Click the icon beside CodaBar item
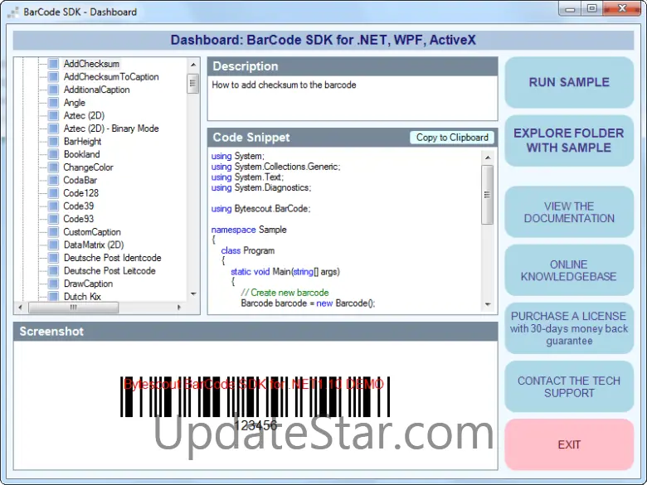This screenshot has height=485, width=647. [x=53, y=180]
